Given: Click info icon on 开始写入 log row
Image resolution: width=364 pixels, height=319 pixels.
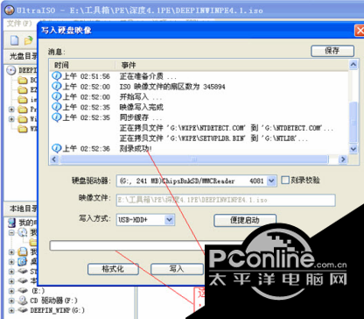Looking at the screenshot, I should 56,96.
